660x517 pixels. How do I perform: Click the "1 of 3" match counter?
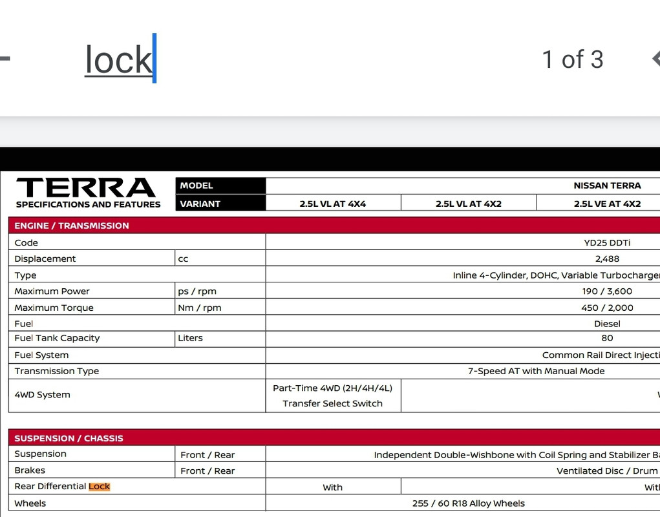point(573,59)
